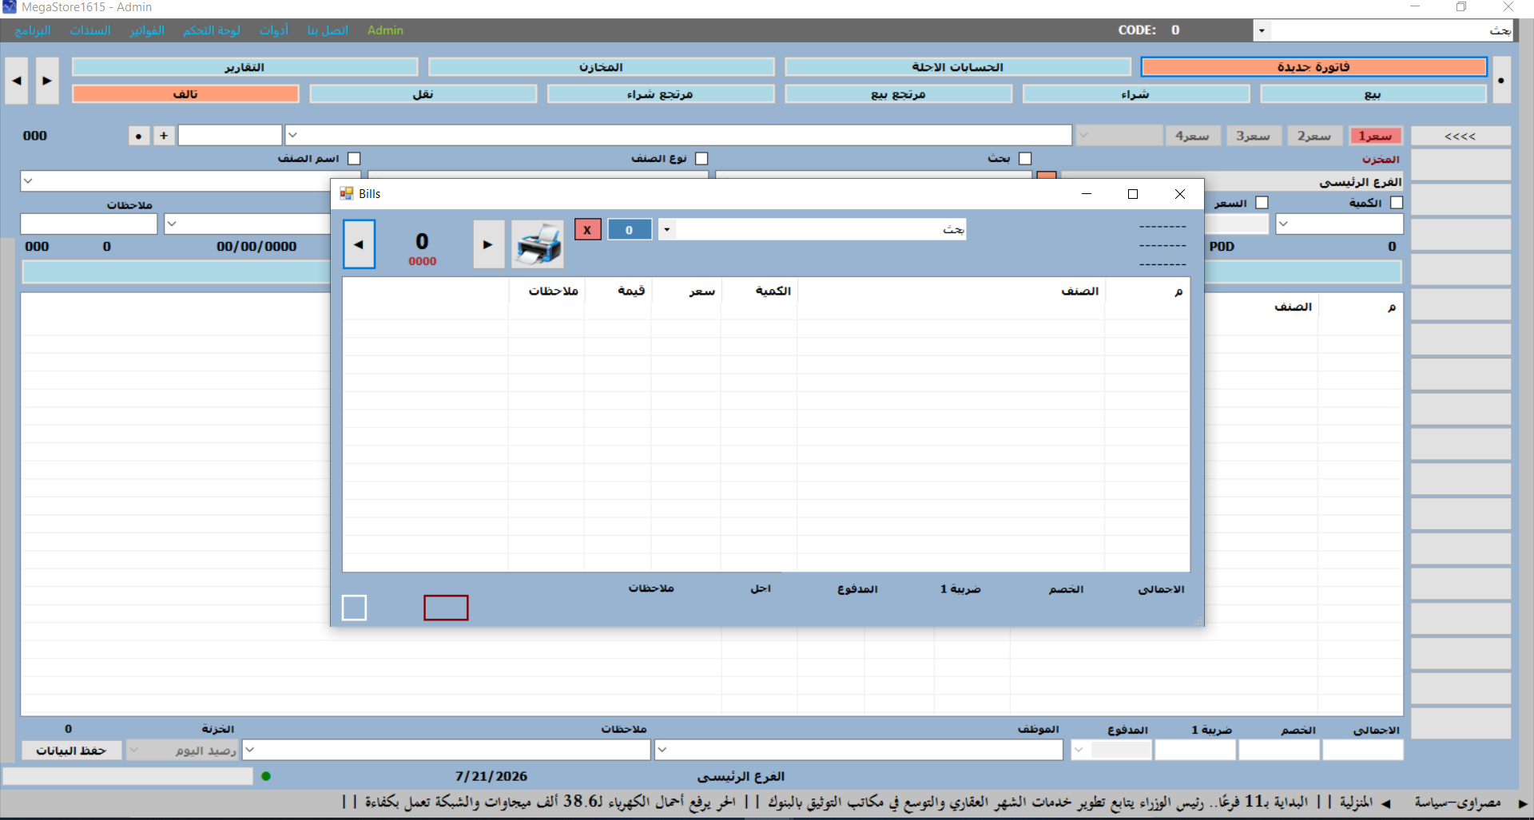Click the <<<< button

point(1460,136)
